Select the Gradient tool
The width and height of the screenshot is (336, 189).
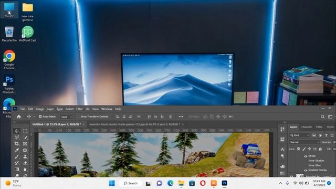pyautogui.click(x=17, y=169)
